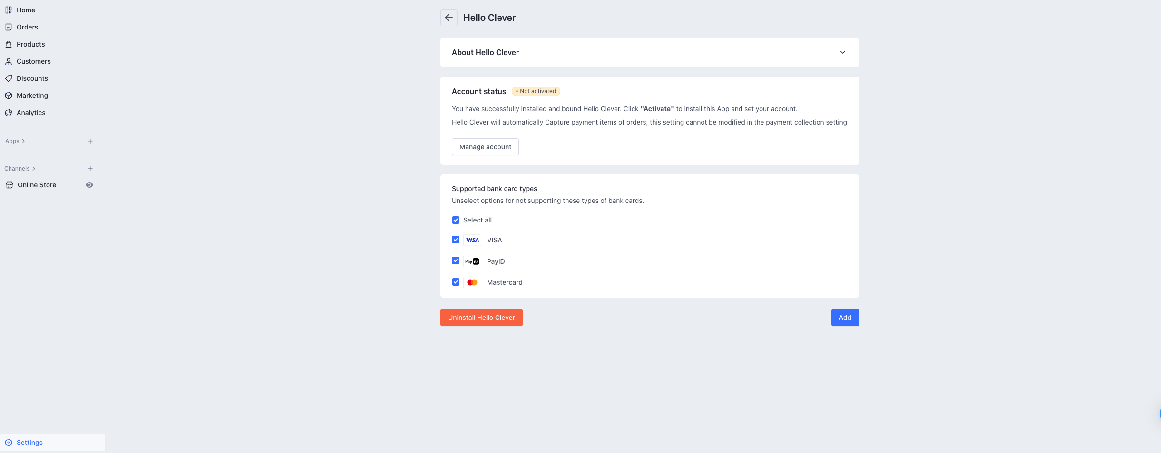Go to Customers in the sidebar

click(33, 61)
